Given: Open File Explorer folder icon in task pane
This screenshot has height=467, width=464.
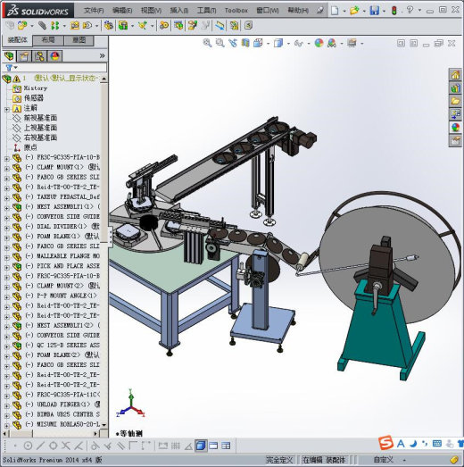Looking at the screenshot, I should click(455, 101).
